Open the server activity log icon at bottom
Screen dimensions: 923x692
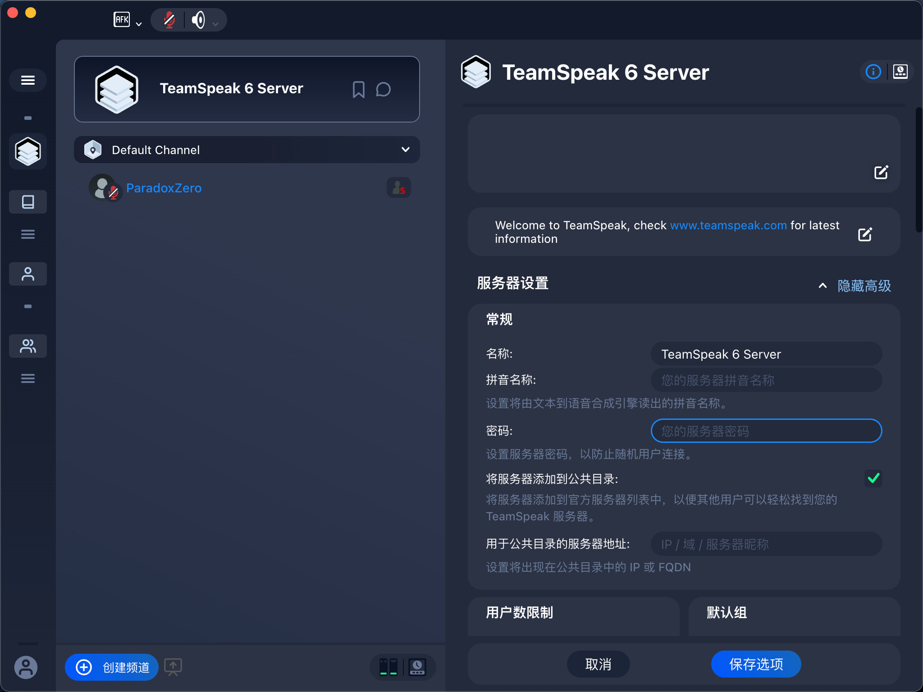click(x=417, y=667)
